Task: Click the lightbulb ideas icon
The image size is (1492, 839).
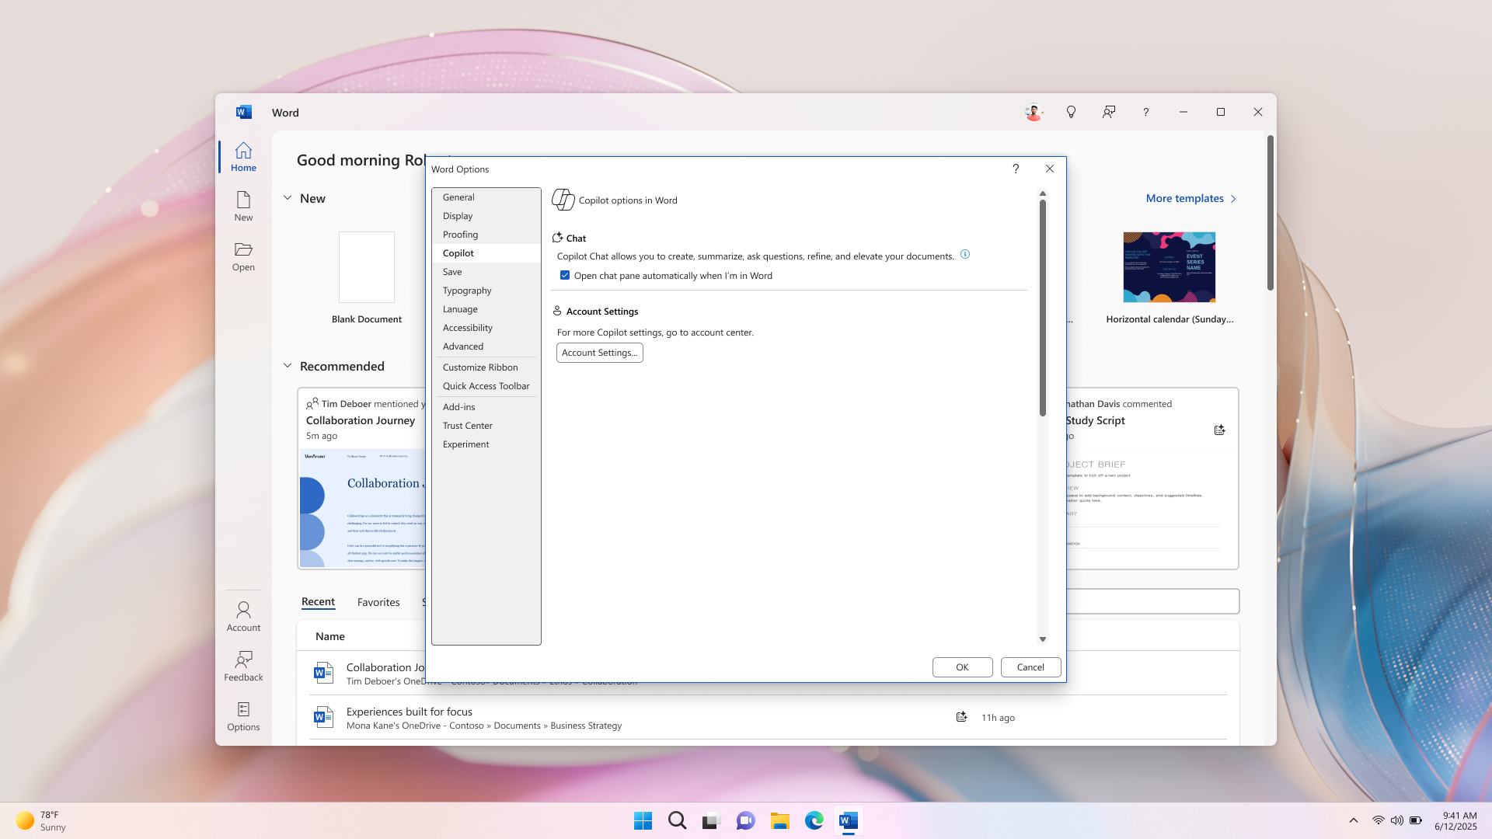Action: [x=1071, y=112]
